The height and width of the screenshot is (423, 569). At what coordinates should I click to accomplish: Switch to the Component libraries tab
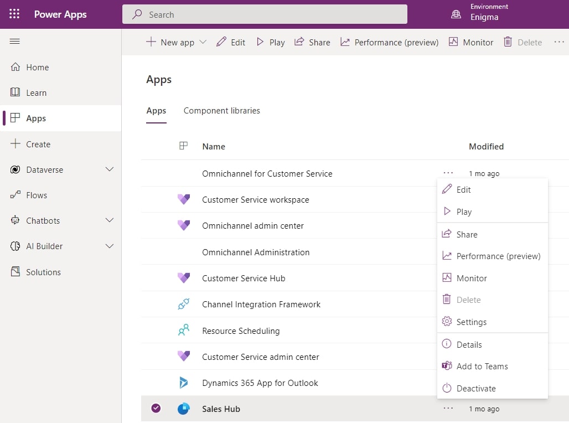[221, 111]
